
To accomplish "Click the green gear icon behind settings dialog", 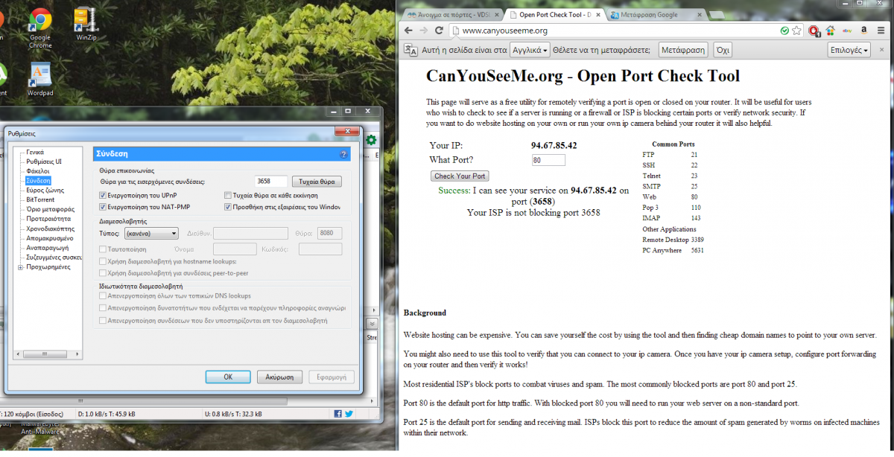I will 370,140.
